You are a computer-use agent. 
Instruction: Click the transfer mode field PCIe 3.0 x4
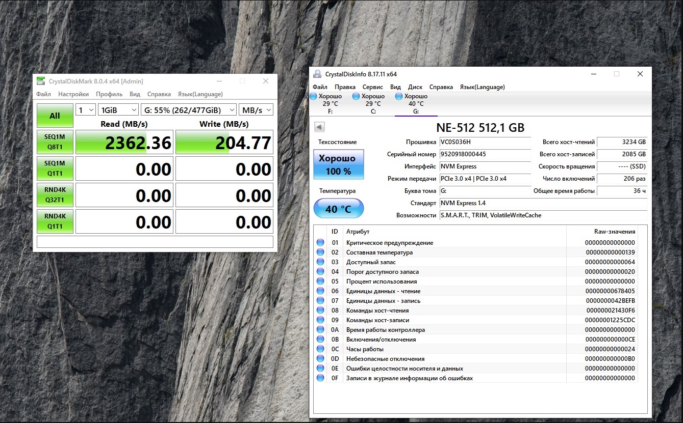485,179
